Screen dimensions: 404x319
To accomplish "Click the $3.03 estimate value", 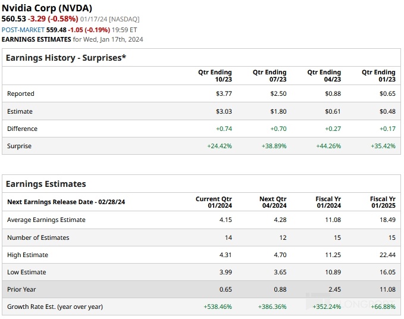I will coord(224,111).
